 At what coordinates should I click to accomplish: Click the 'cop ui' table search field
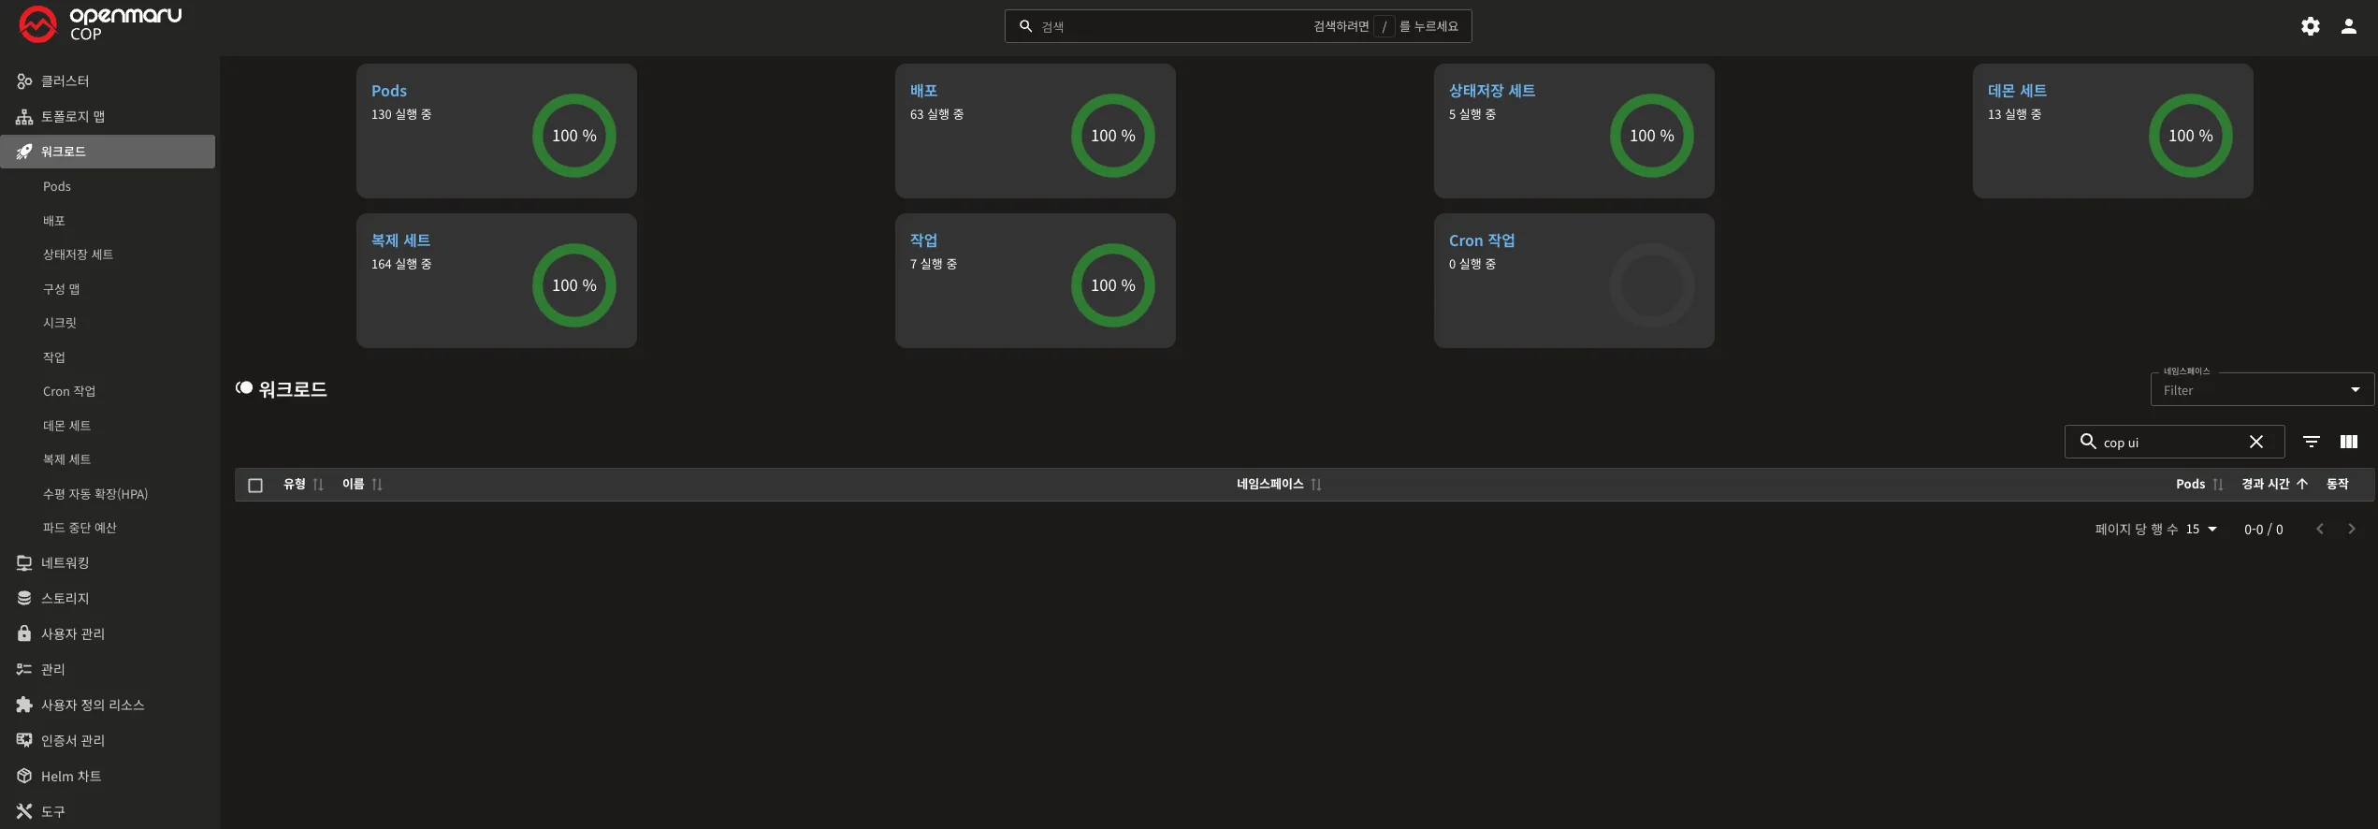tap(2173, 442)
